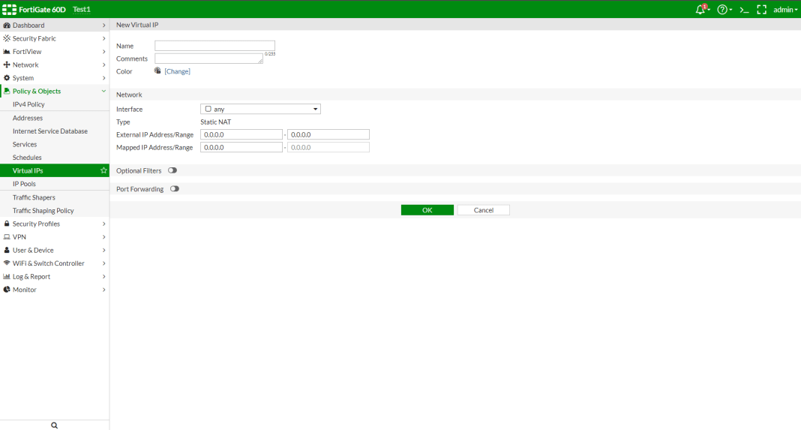The height and width of the screenshot is (430, 801).
Task: Click the Name input field
Action: 214,46
